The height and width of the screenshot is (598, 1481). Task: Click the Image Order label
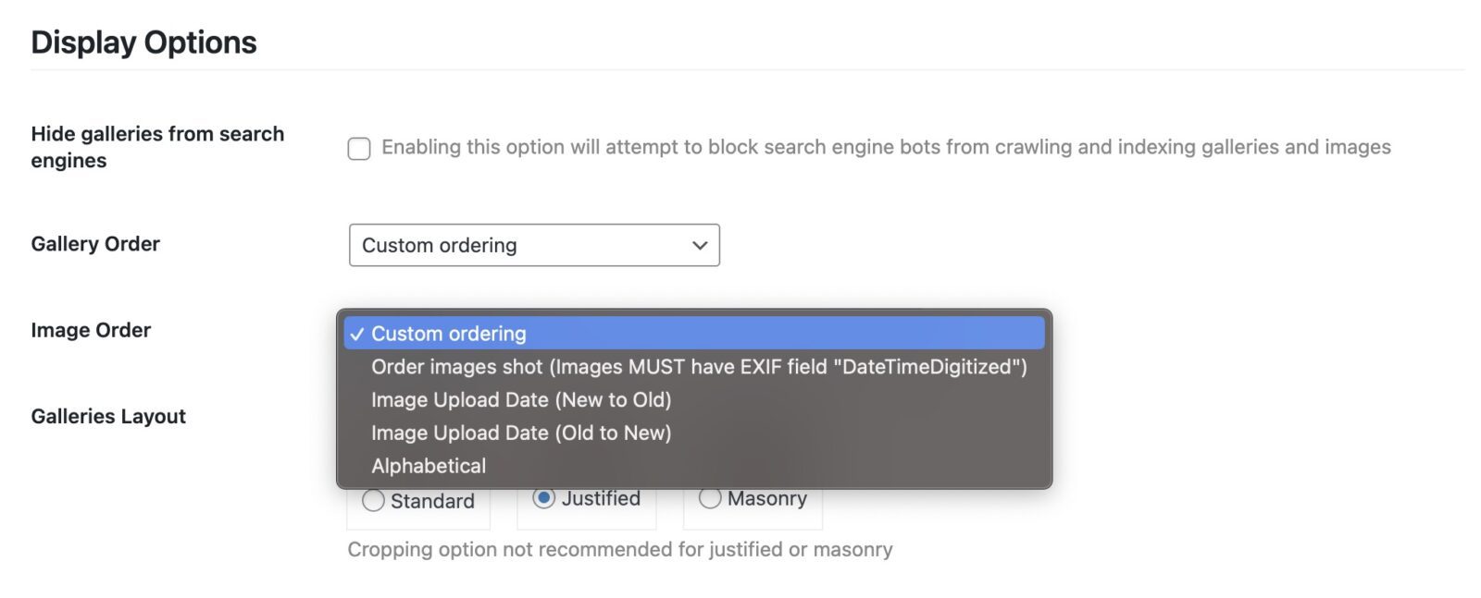click(x=91, y=330)
